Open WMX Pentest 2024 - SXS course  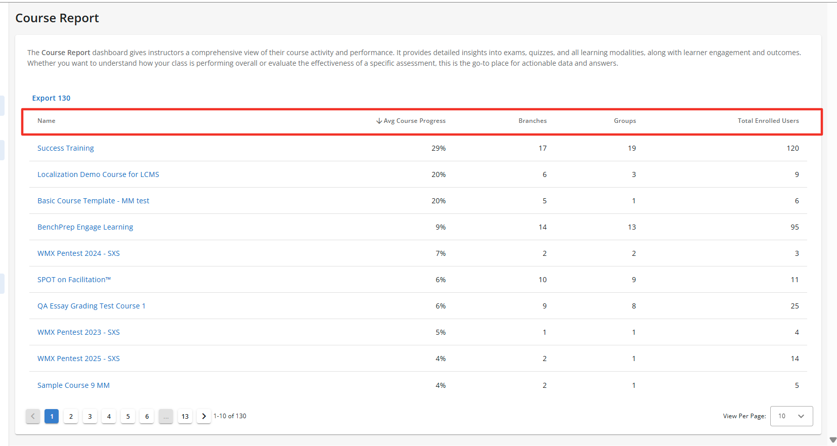[78, 253]
